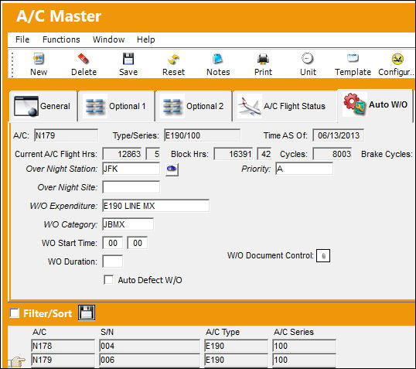
Task: Click the Print printer icon
Action: tap(263, 59)
